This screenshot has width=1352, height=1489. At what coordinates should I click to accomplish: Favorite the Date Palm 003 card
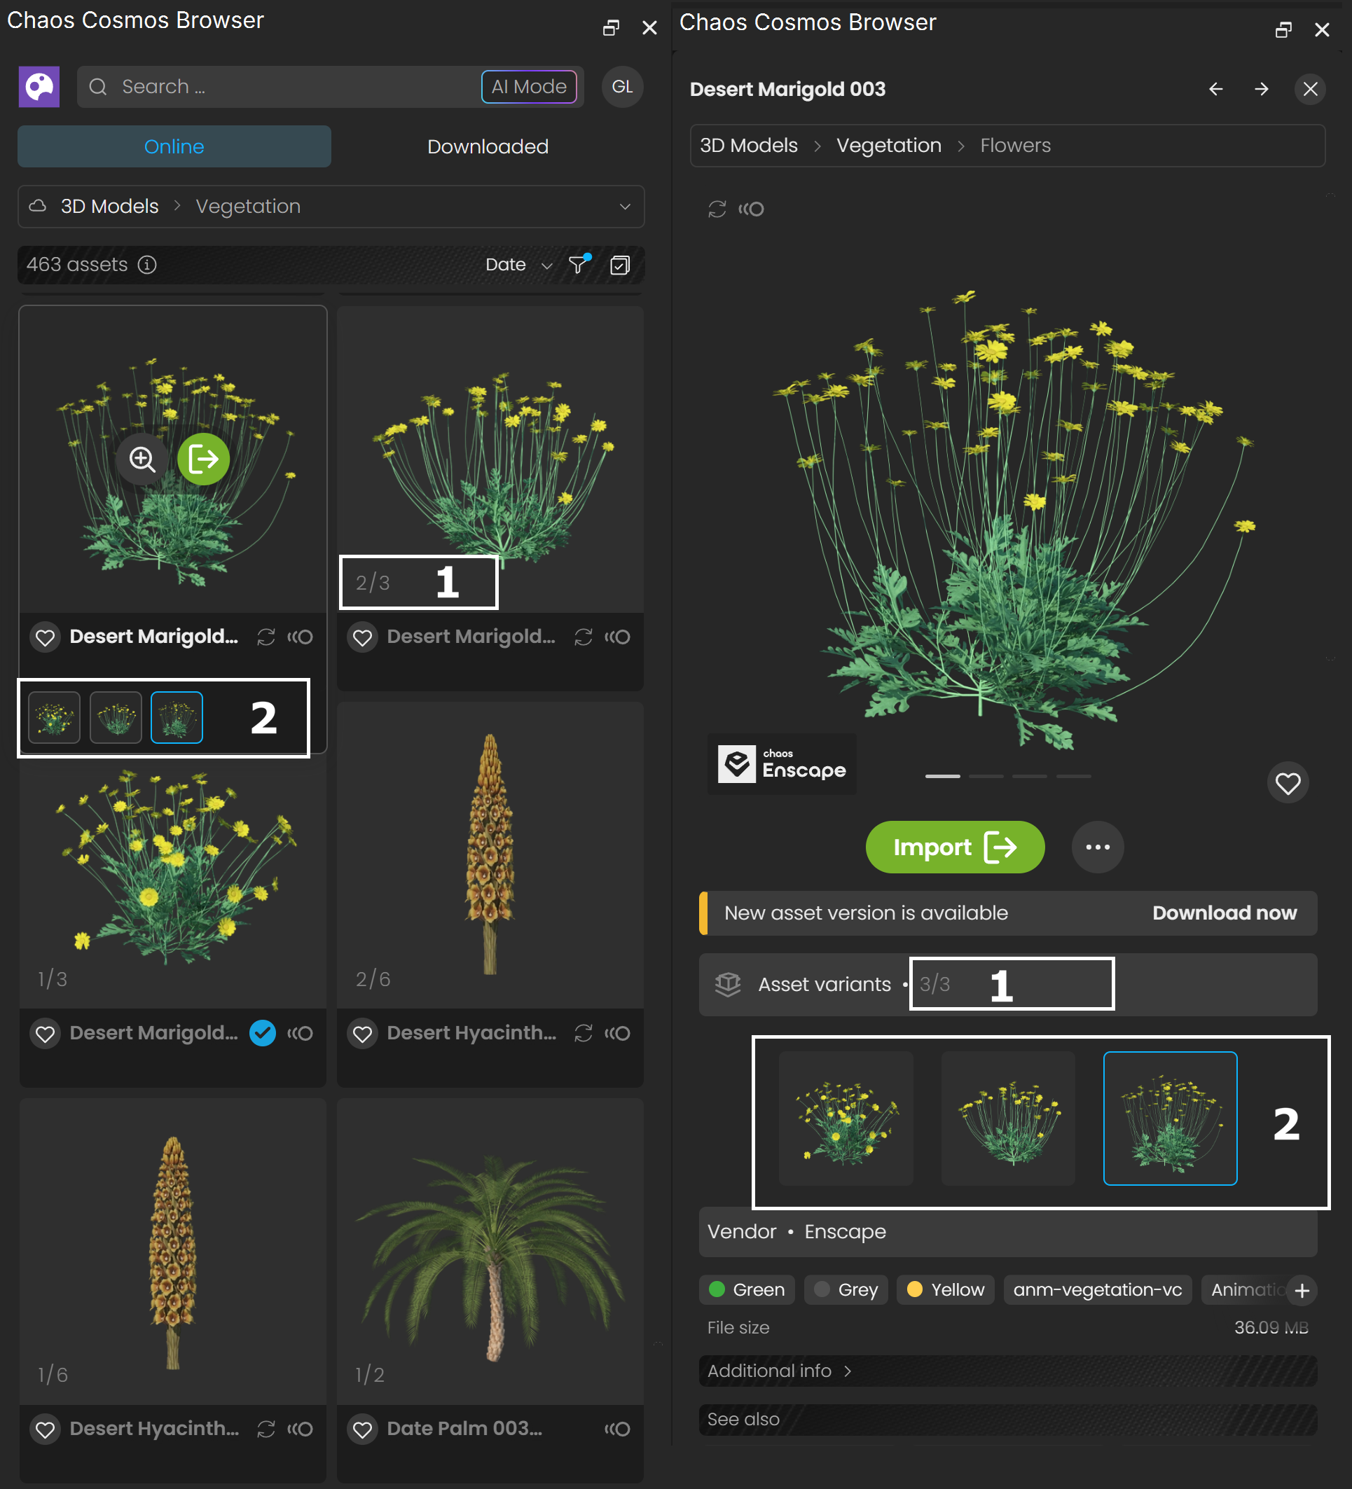click(363, 1429)
